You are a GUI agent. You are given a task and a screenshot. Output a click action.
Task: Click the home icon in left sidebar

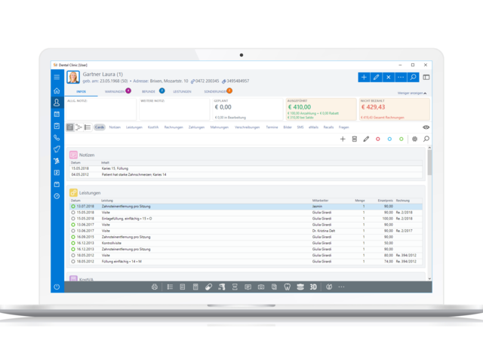click(57, 90)
